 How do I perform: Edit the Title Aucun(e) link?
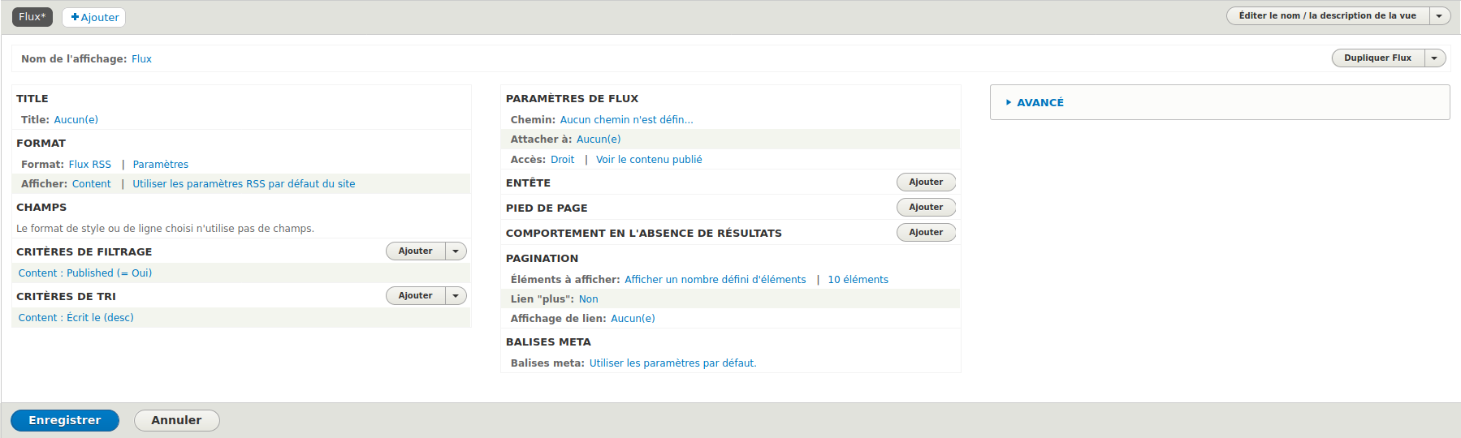click(76, 120)
